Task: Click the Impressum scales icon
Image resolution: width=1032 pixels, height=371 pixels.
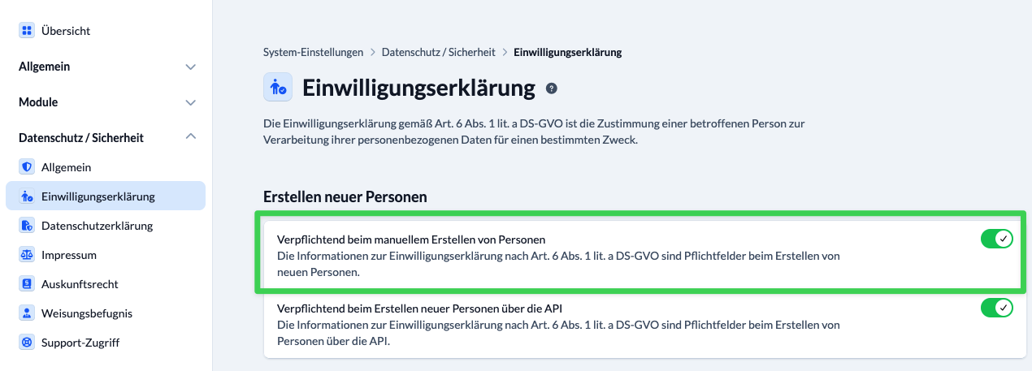Action: [x=27, y=255]
